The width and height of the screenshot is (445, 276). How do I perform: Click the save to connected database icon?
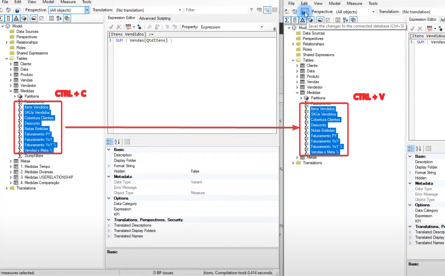pyautogui.click(x=303, y=12)
